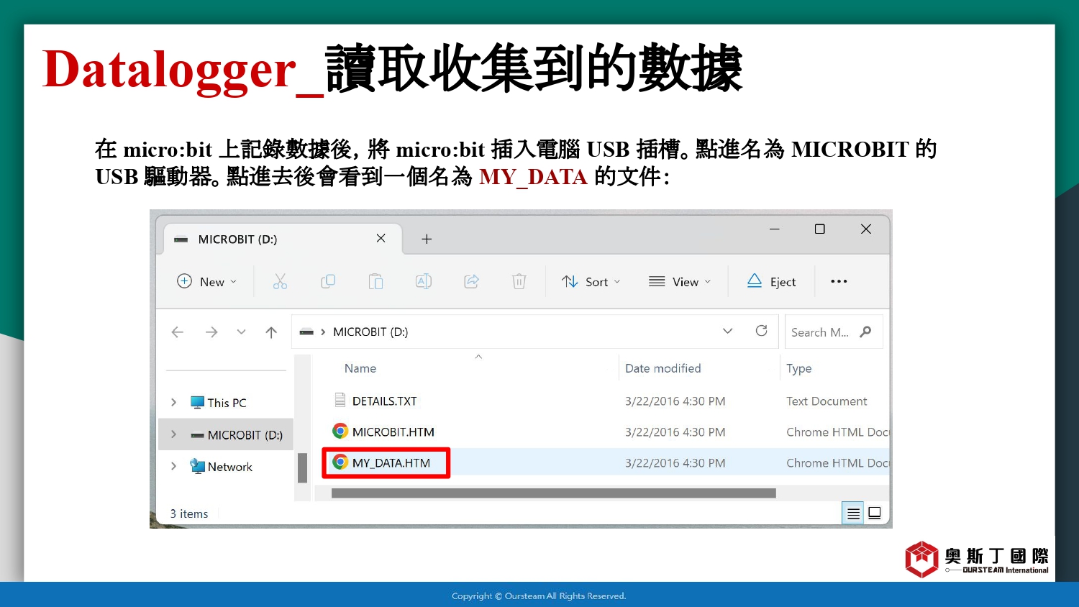Click the Rename icon in toolbar
The image size is (1079, 607).
point(424,282)
